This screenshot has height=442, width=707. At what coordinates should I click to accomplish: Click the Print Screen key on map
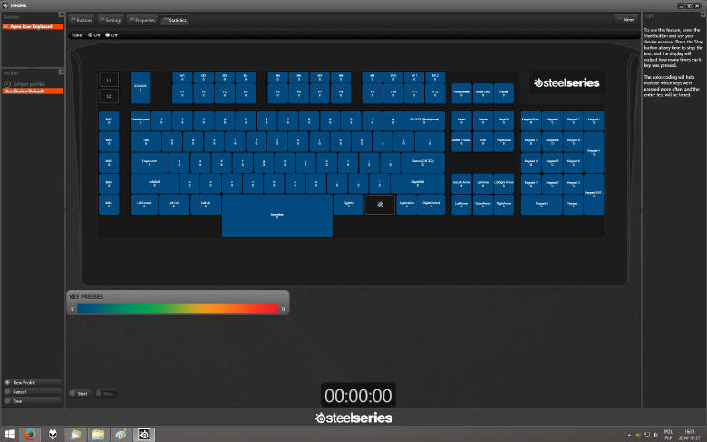click(x=461, y=93)
